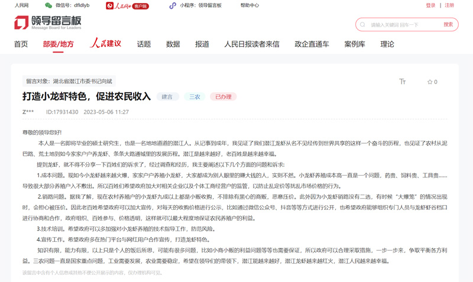Click the 已办理 status tag

223,97
